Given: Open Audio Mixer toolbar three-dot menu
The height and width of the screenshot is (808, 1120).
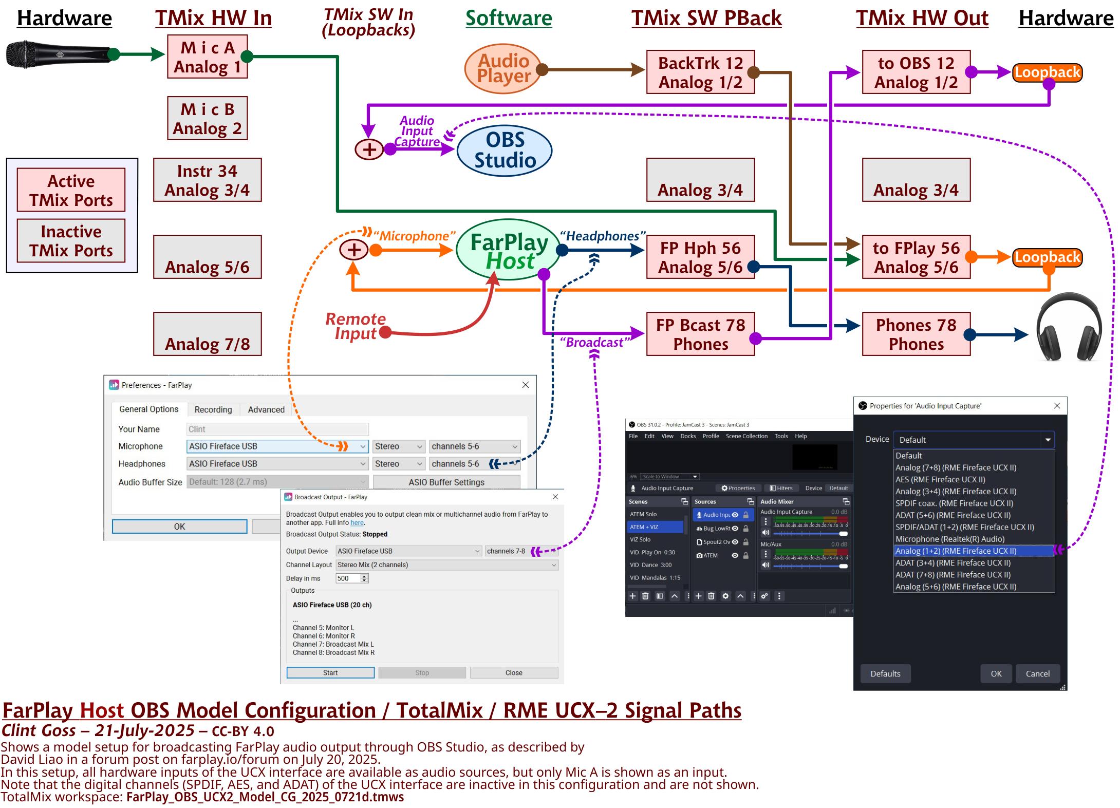Looking at the screenshot, I should [x=779, y=596].
